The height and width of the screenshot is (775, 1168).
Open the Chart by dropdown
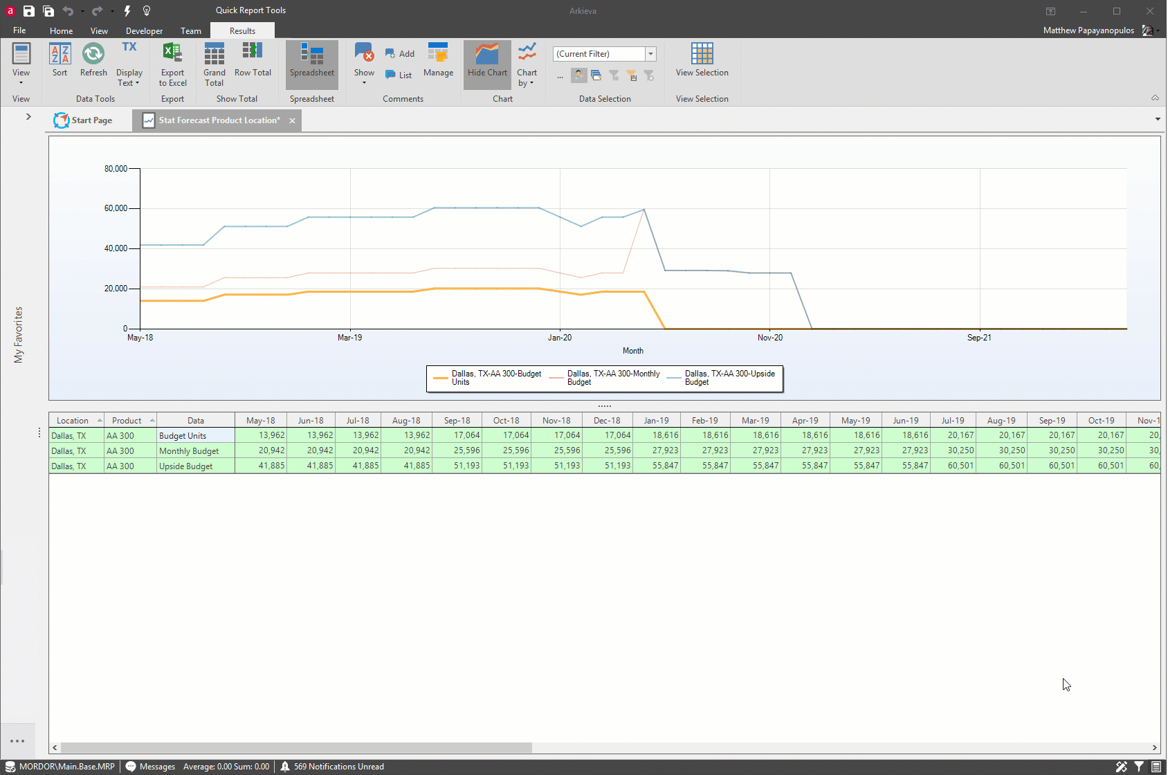click(527, 64)
